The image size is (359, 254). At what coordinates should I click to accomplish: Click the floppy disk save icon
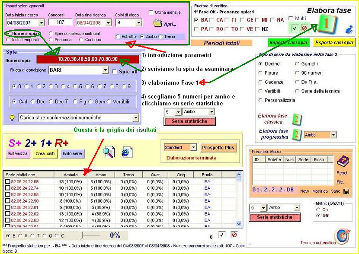(346, 191)
